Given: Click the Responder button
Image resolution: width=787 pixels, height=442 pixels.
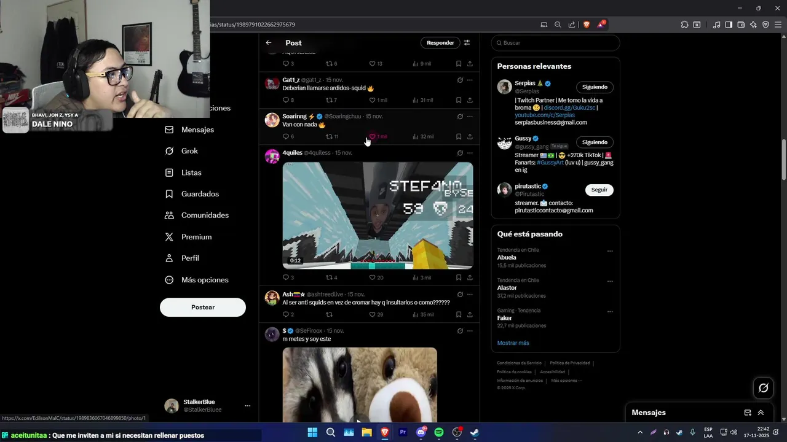Looking at the screenshot, I should pos(440,43).
